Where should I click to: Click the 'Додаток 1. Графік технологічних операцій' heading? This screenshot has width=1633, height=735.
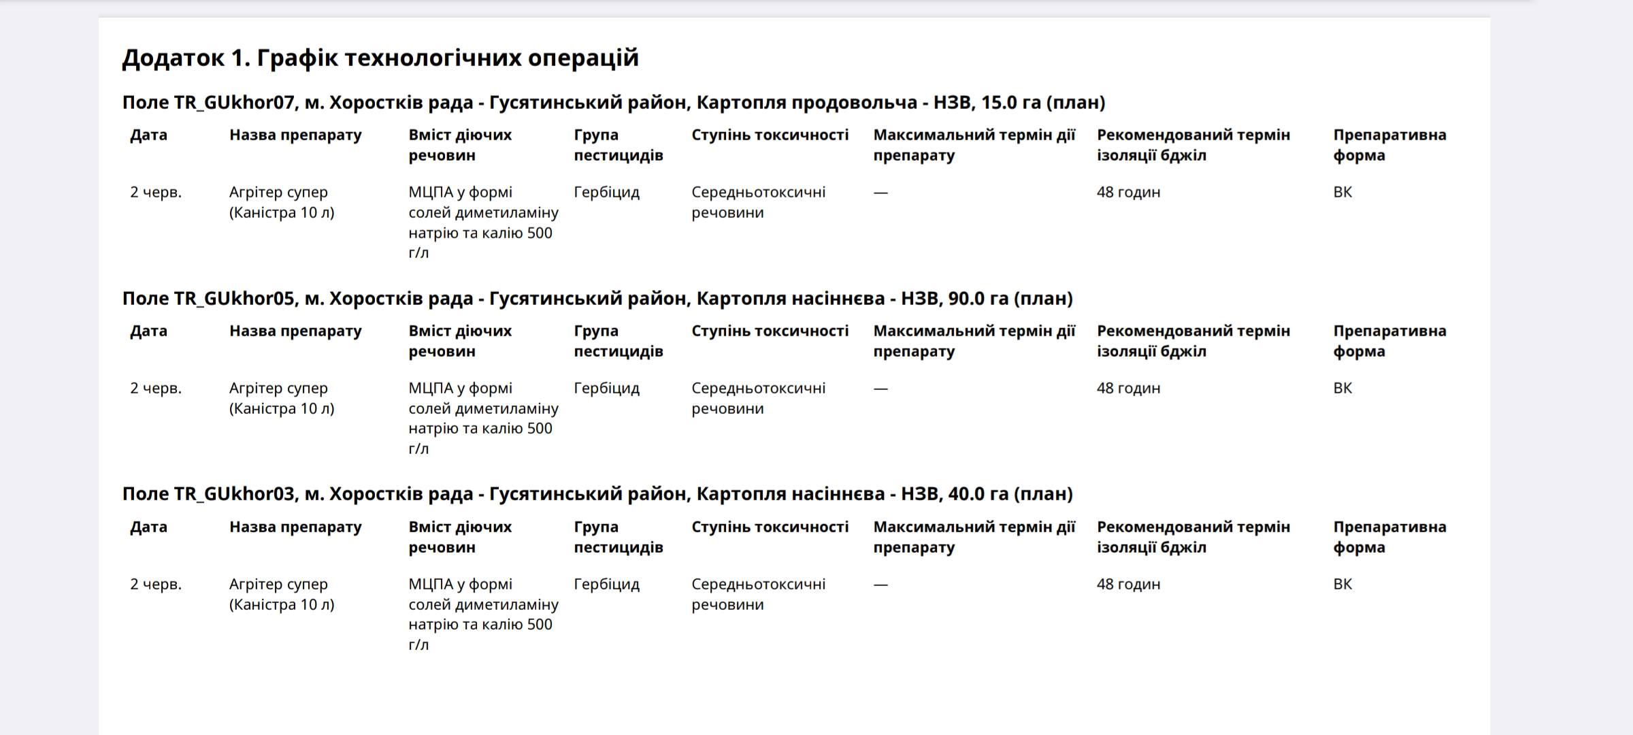point(380,58)
